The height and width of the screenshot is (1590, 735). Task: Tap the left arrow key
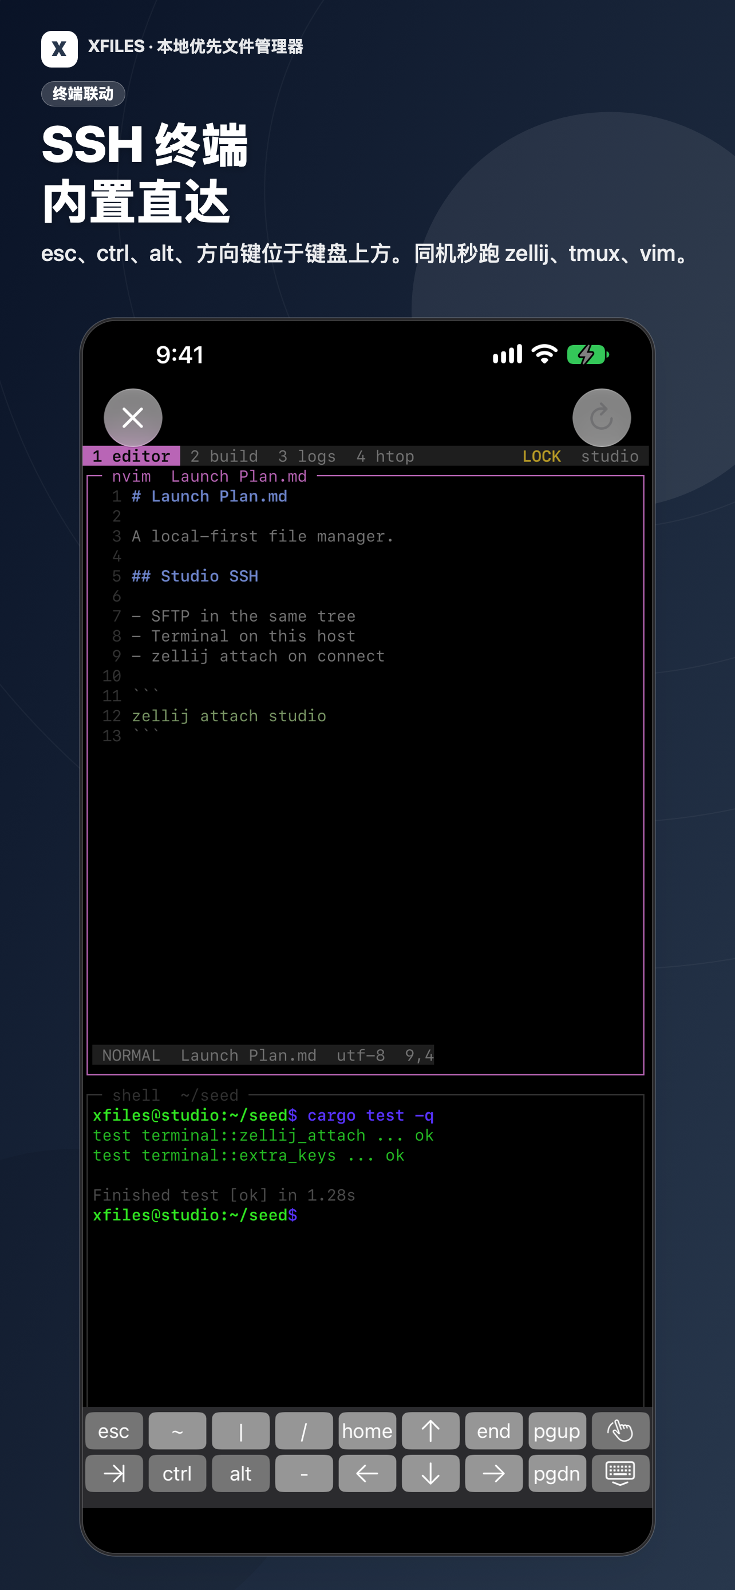(367, 1473)
